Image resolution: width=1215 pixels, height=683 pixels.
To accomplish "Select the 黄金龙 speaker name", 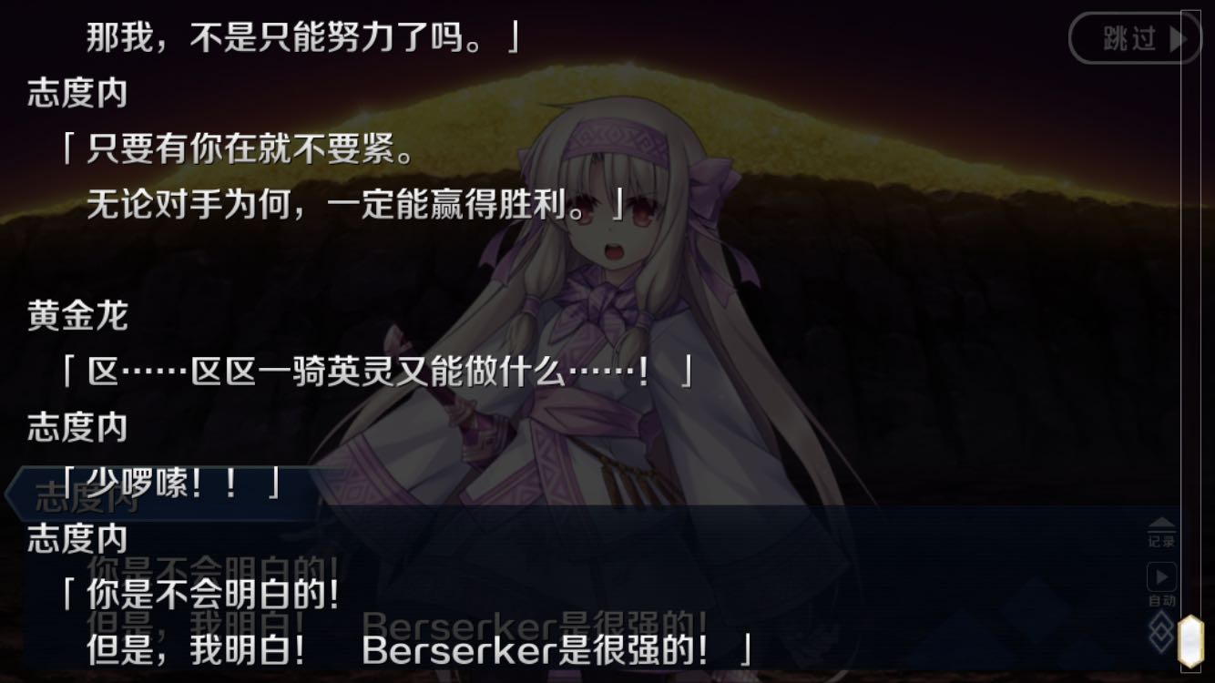I will point(77,316).
